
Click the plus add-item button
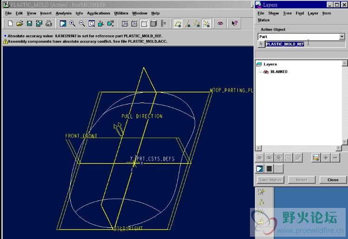point(326,158)
